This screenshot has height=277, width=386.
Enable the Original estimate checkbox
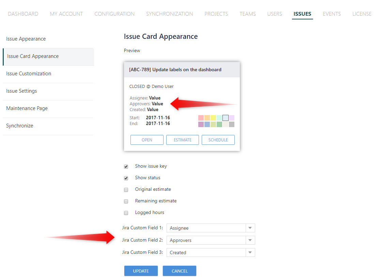point(126,189)
